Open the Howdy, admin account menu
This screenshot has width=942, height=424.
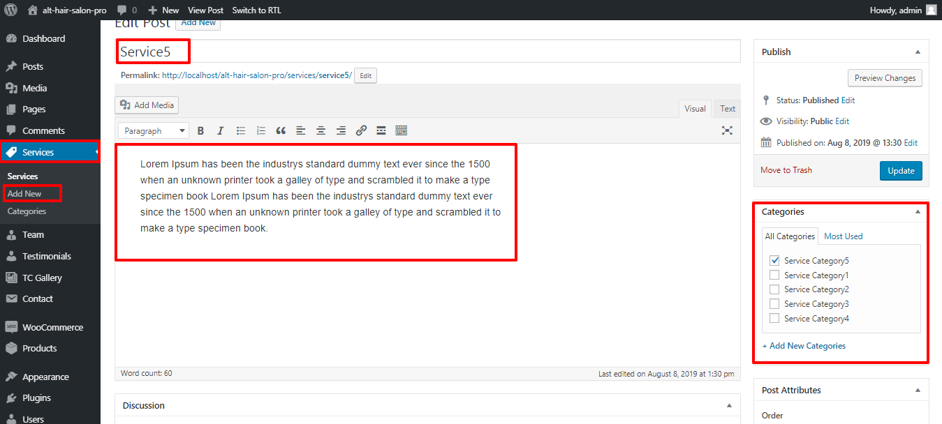(x=903, y=10)
